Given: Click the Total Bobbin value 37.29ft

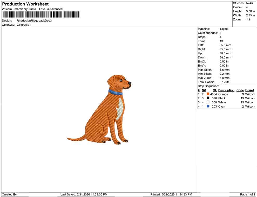Looking at the screenshot, I should (224, 82).
